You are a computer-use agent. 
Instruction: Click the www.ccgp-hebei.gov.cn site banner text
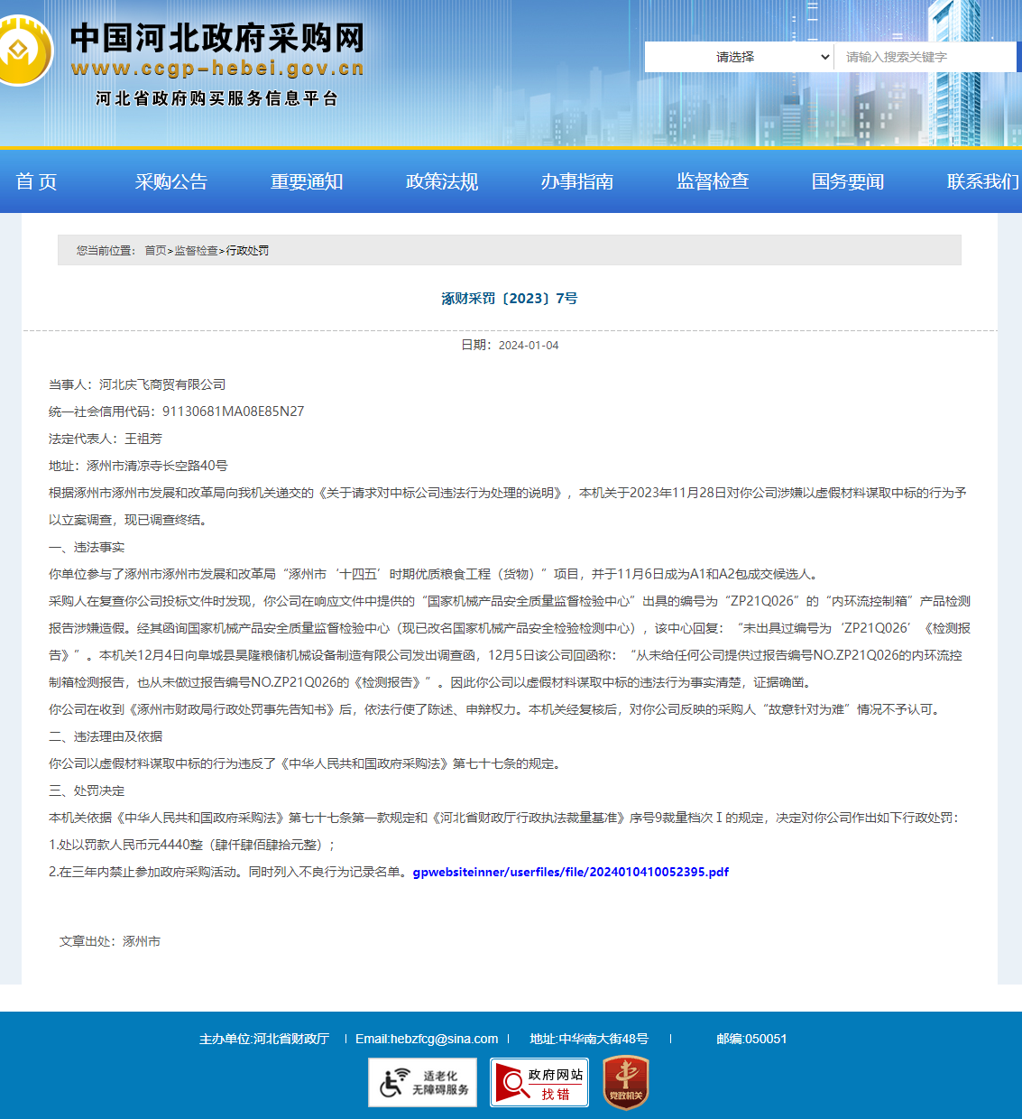pos(217,69)
